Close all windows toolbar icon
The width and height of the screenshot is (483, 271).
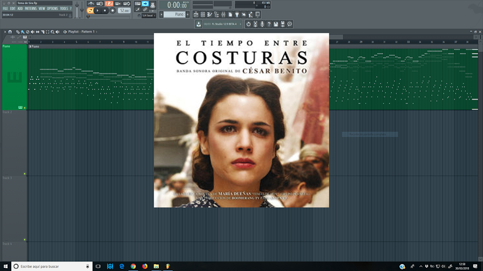pos(258,14)
